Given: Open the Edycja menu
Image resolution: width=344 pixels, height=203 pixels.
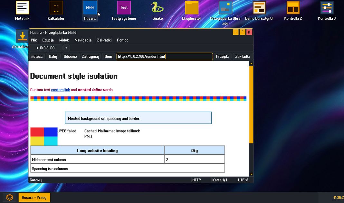Looking at the screenshot, I should click(48, 40).
